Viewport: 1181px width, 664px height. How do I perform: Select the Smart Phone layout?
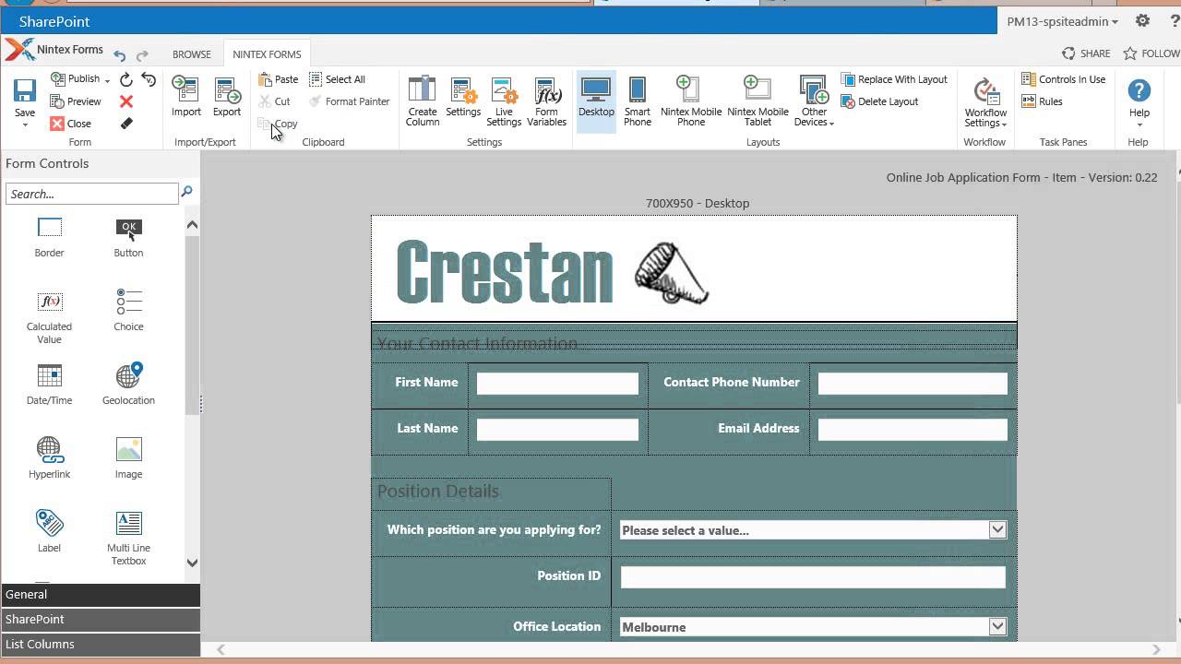pos(638,101)
